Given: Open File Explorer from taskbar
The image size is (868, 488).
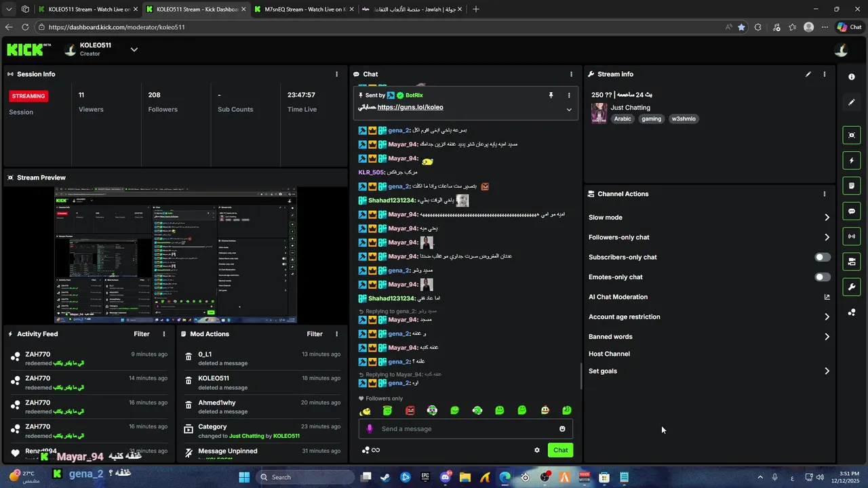Looking at the screenshot, I should [x=465, y=477].
